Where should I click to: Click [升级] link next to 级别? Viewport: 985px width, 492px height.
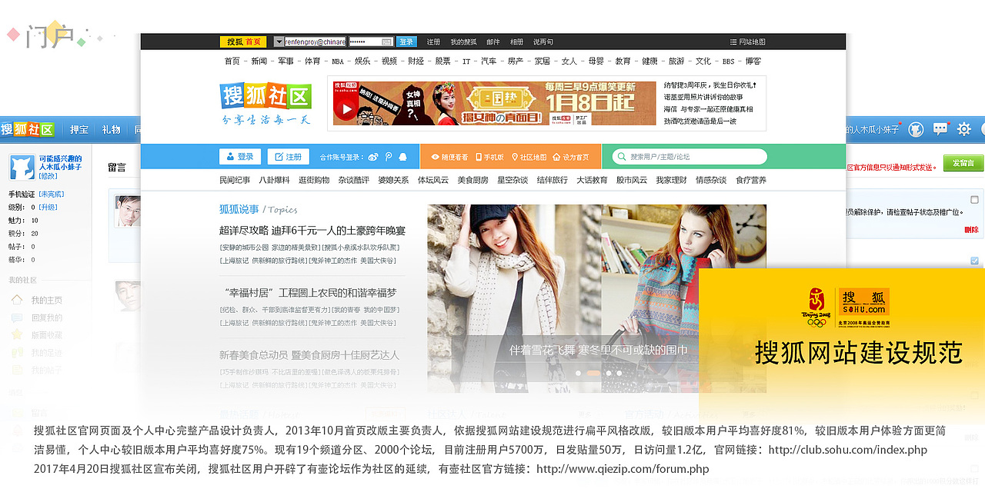tap(48, 207)
